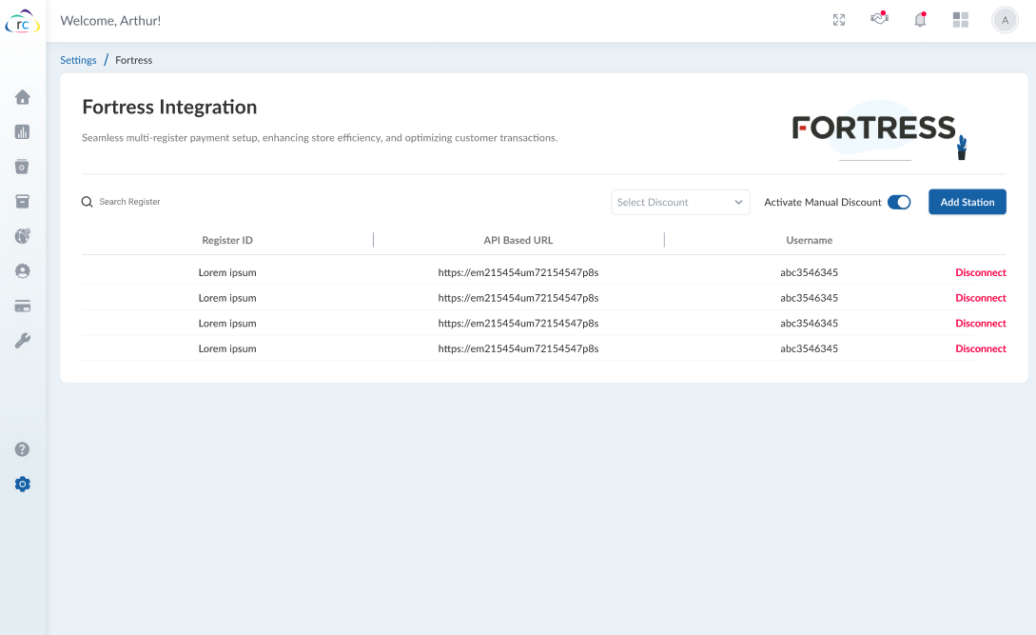Open the user avatar A menu
This screenshot has width=1036, height=635.
click(x=1005, y=20)
